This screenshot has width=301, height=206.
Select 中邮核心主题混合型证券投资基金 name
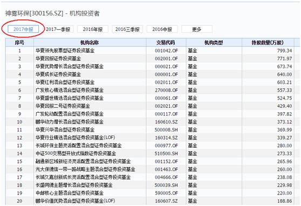point(70,193)
